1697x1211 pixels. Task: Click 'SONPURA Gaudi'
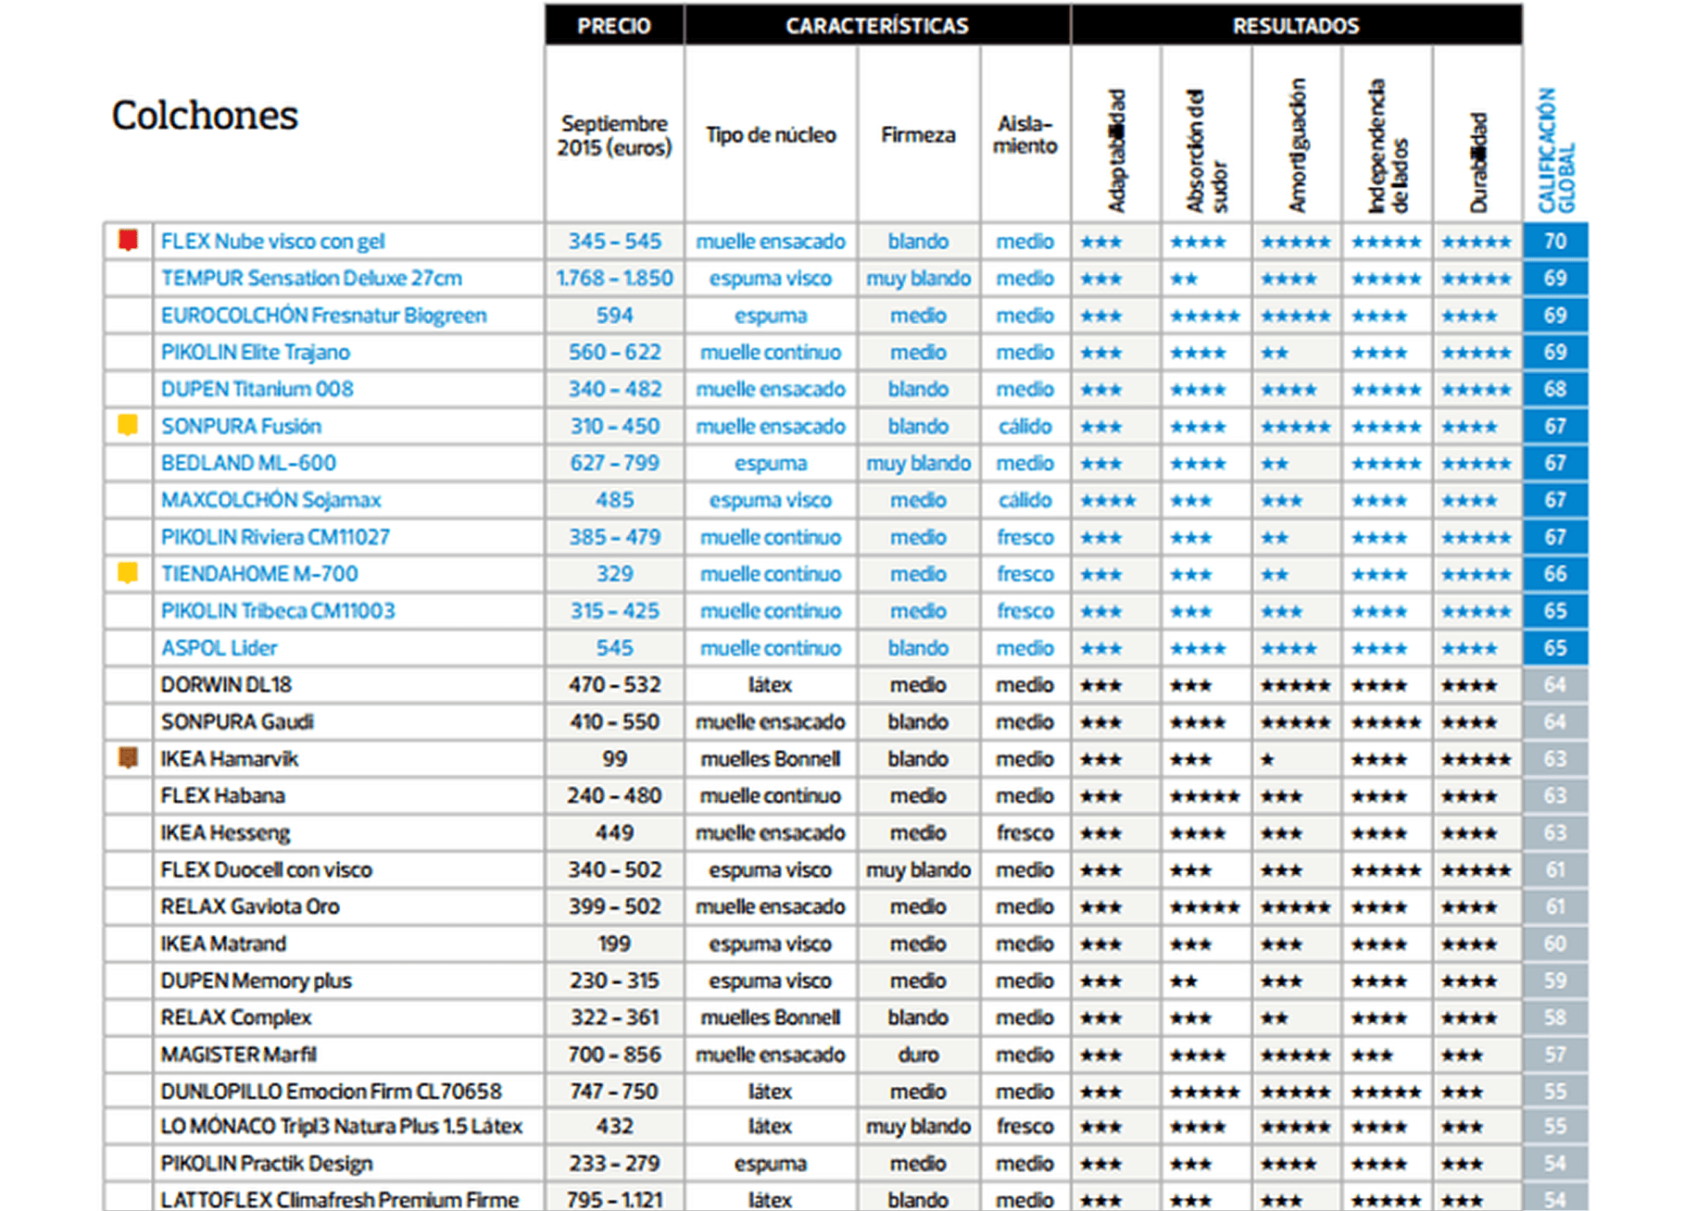click(237, 722)
